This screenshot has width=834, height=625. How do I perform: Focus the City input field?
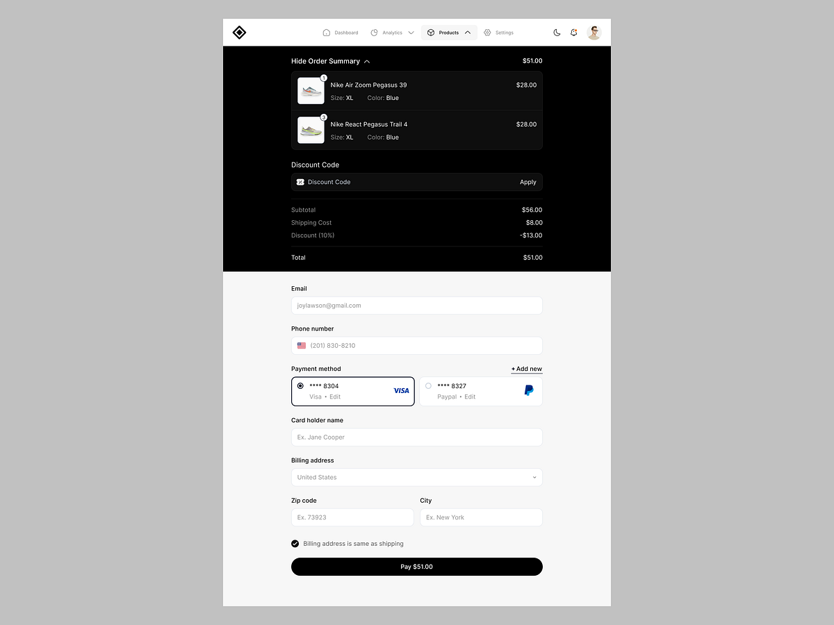click(481, 517)
